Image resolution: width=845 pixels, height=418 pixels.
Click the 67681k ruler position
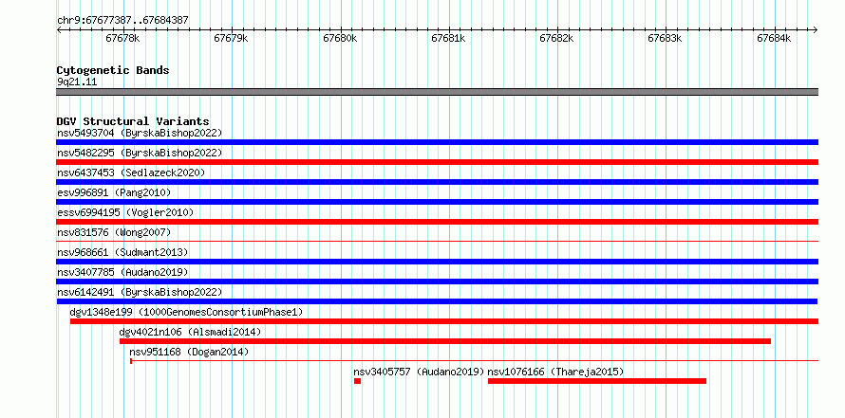coord(449,38)
